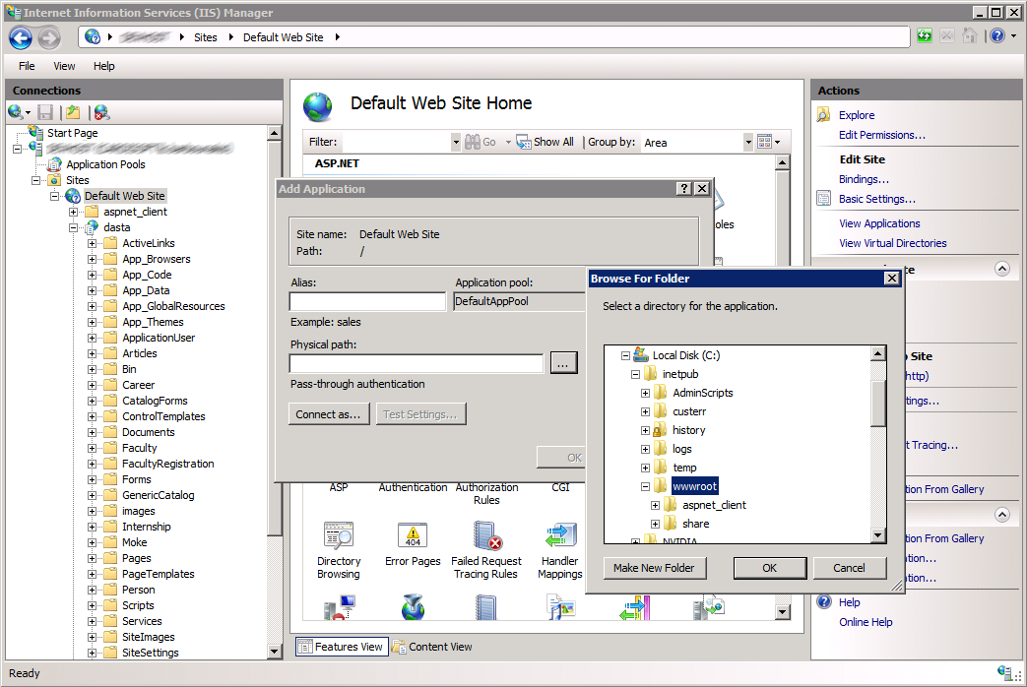
Task: Collapse the Sites tree node
Action: click(36, 180)
